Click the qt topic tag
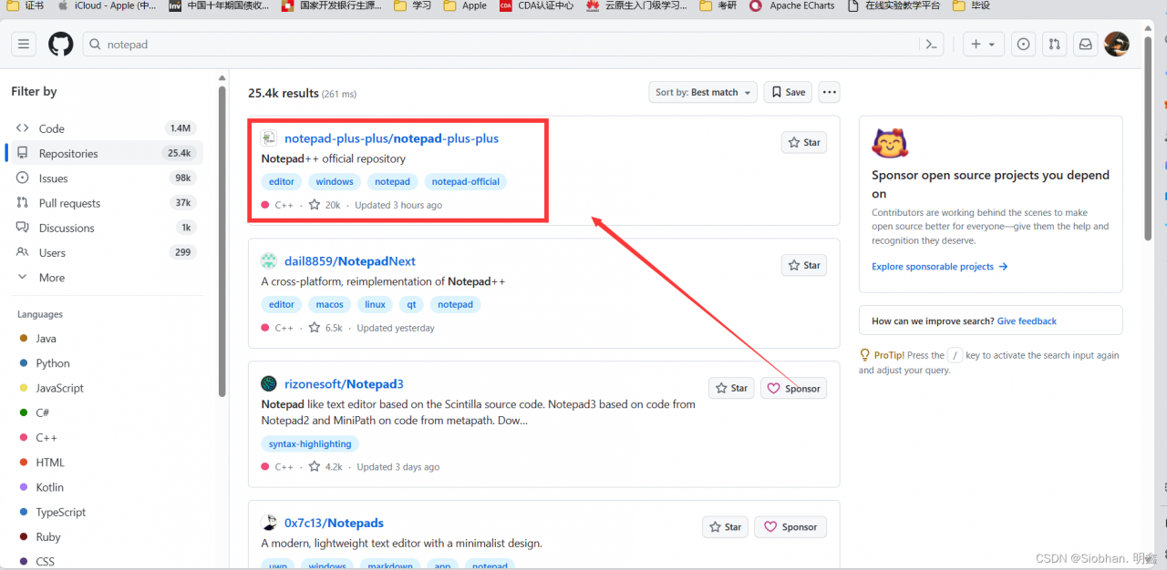 coord(411,304)
